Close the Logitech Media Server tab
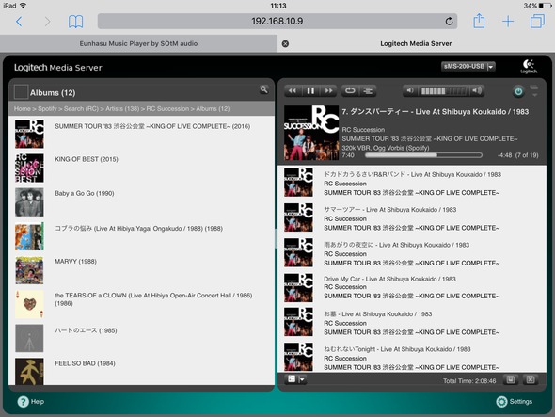The height and width of the screenshot is (417, 555). pos(285,43)
